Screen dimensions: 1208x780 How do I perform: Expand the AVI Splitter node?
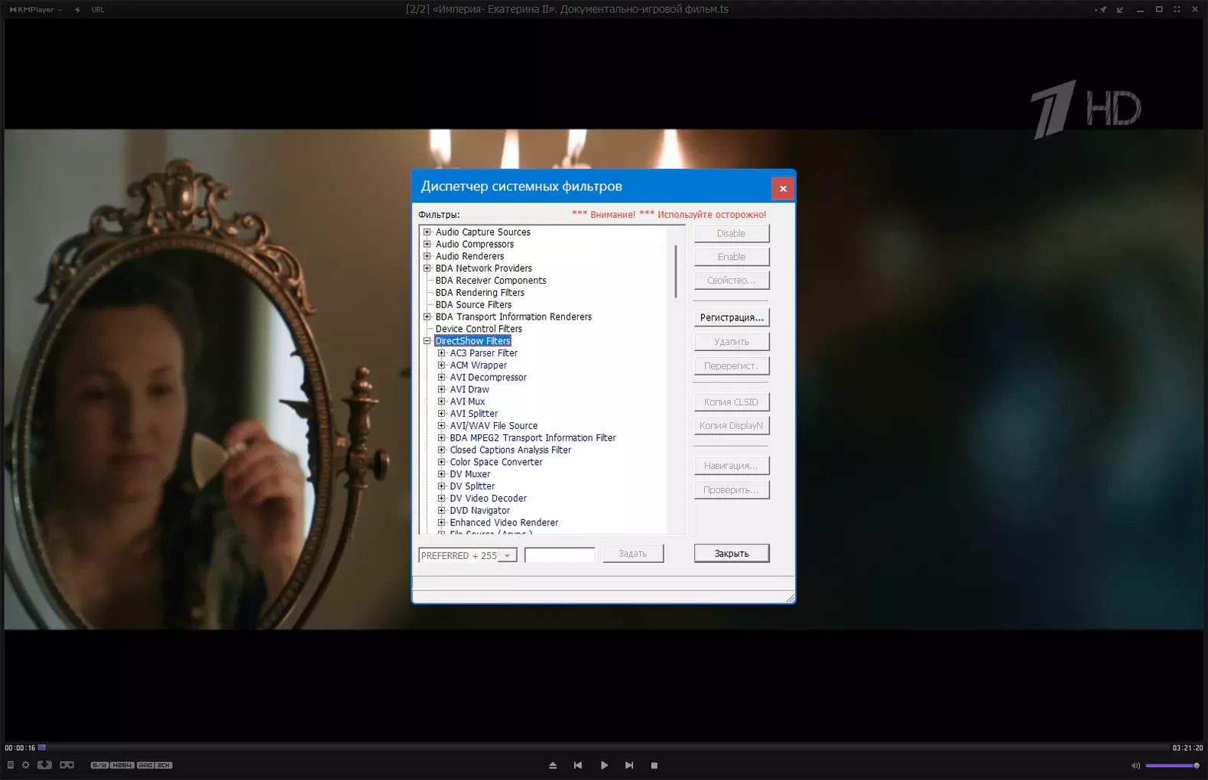441,414
